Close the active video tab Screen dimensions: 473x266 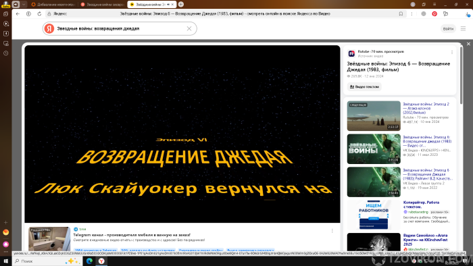click(172, 5)
